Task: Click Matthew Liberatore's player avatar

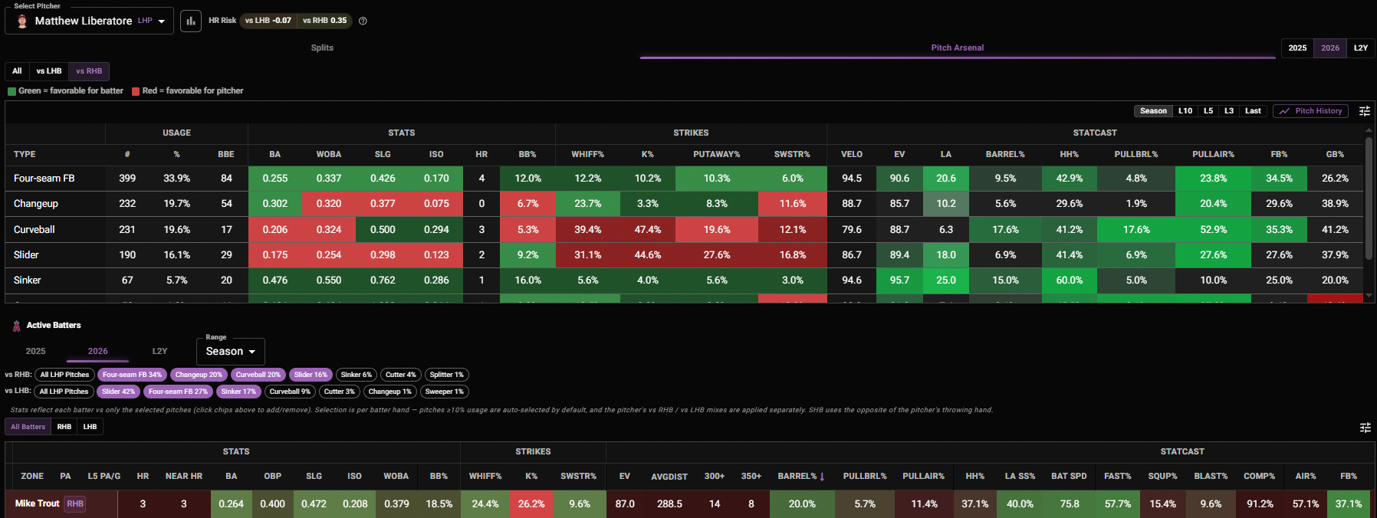Action: (22, 21)
